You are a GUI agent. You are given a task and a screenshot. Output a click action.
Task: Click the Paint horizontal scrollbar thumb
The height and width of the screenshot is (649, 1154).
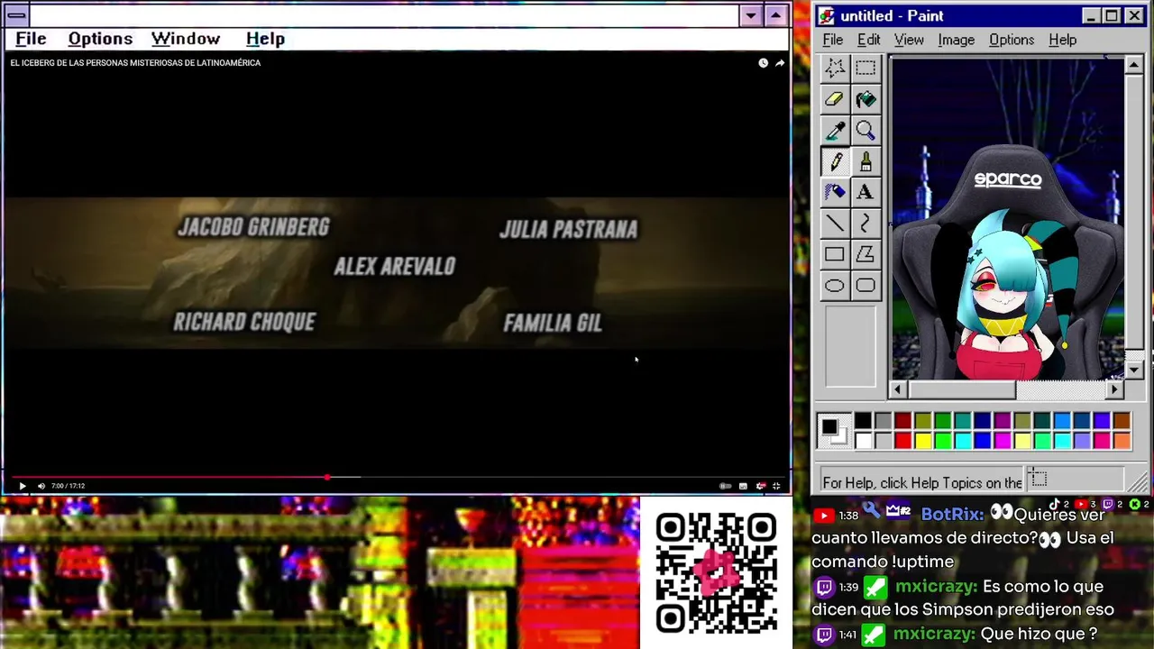pos(961,389)
